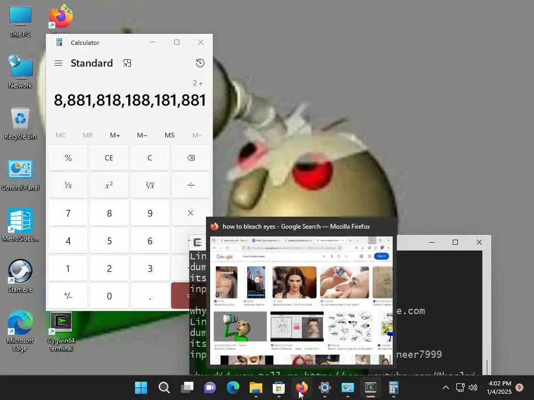Click digit 3 on Calculator
The image size is (534, 400).
pyautogui.click(x=150, y=268)
